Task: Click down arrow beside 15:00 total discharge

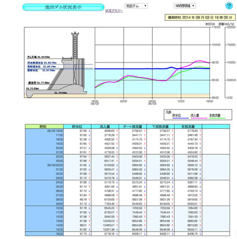Action: point(200,230)
